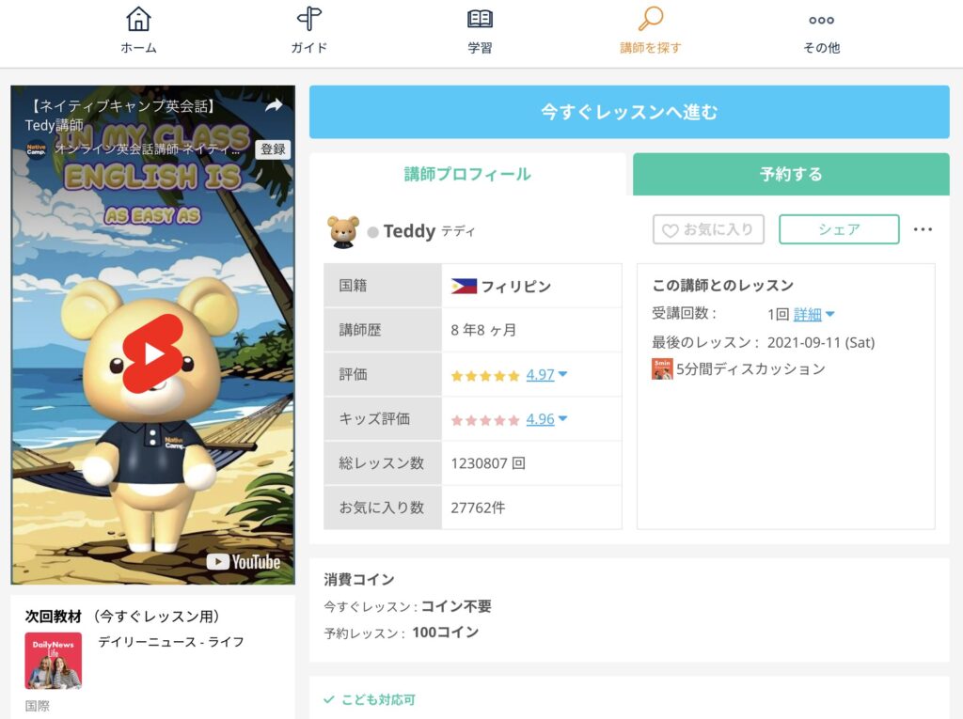Open 5分間ディスカッション lesson text
Image resolution: width=963 pixels, height=719 pixels.
[750, 369]
